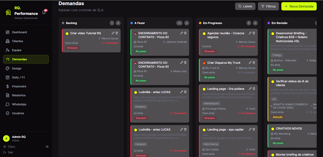
Task: Edit the Landing page - spa capilar card
Action: pyautogui.click(x=250, y=129)
